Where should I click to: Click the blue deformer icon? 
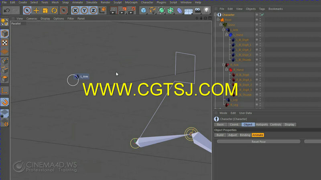coord(179,10)
